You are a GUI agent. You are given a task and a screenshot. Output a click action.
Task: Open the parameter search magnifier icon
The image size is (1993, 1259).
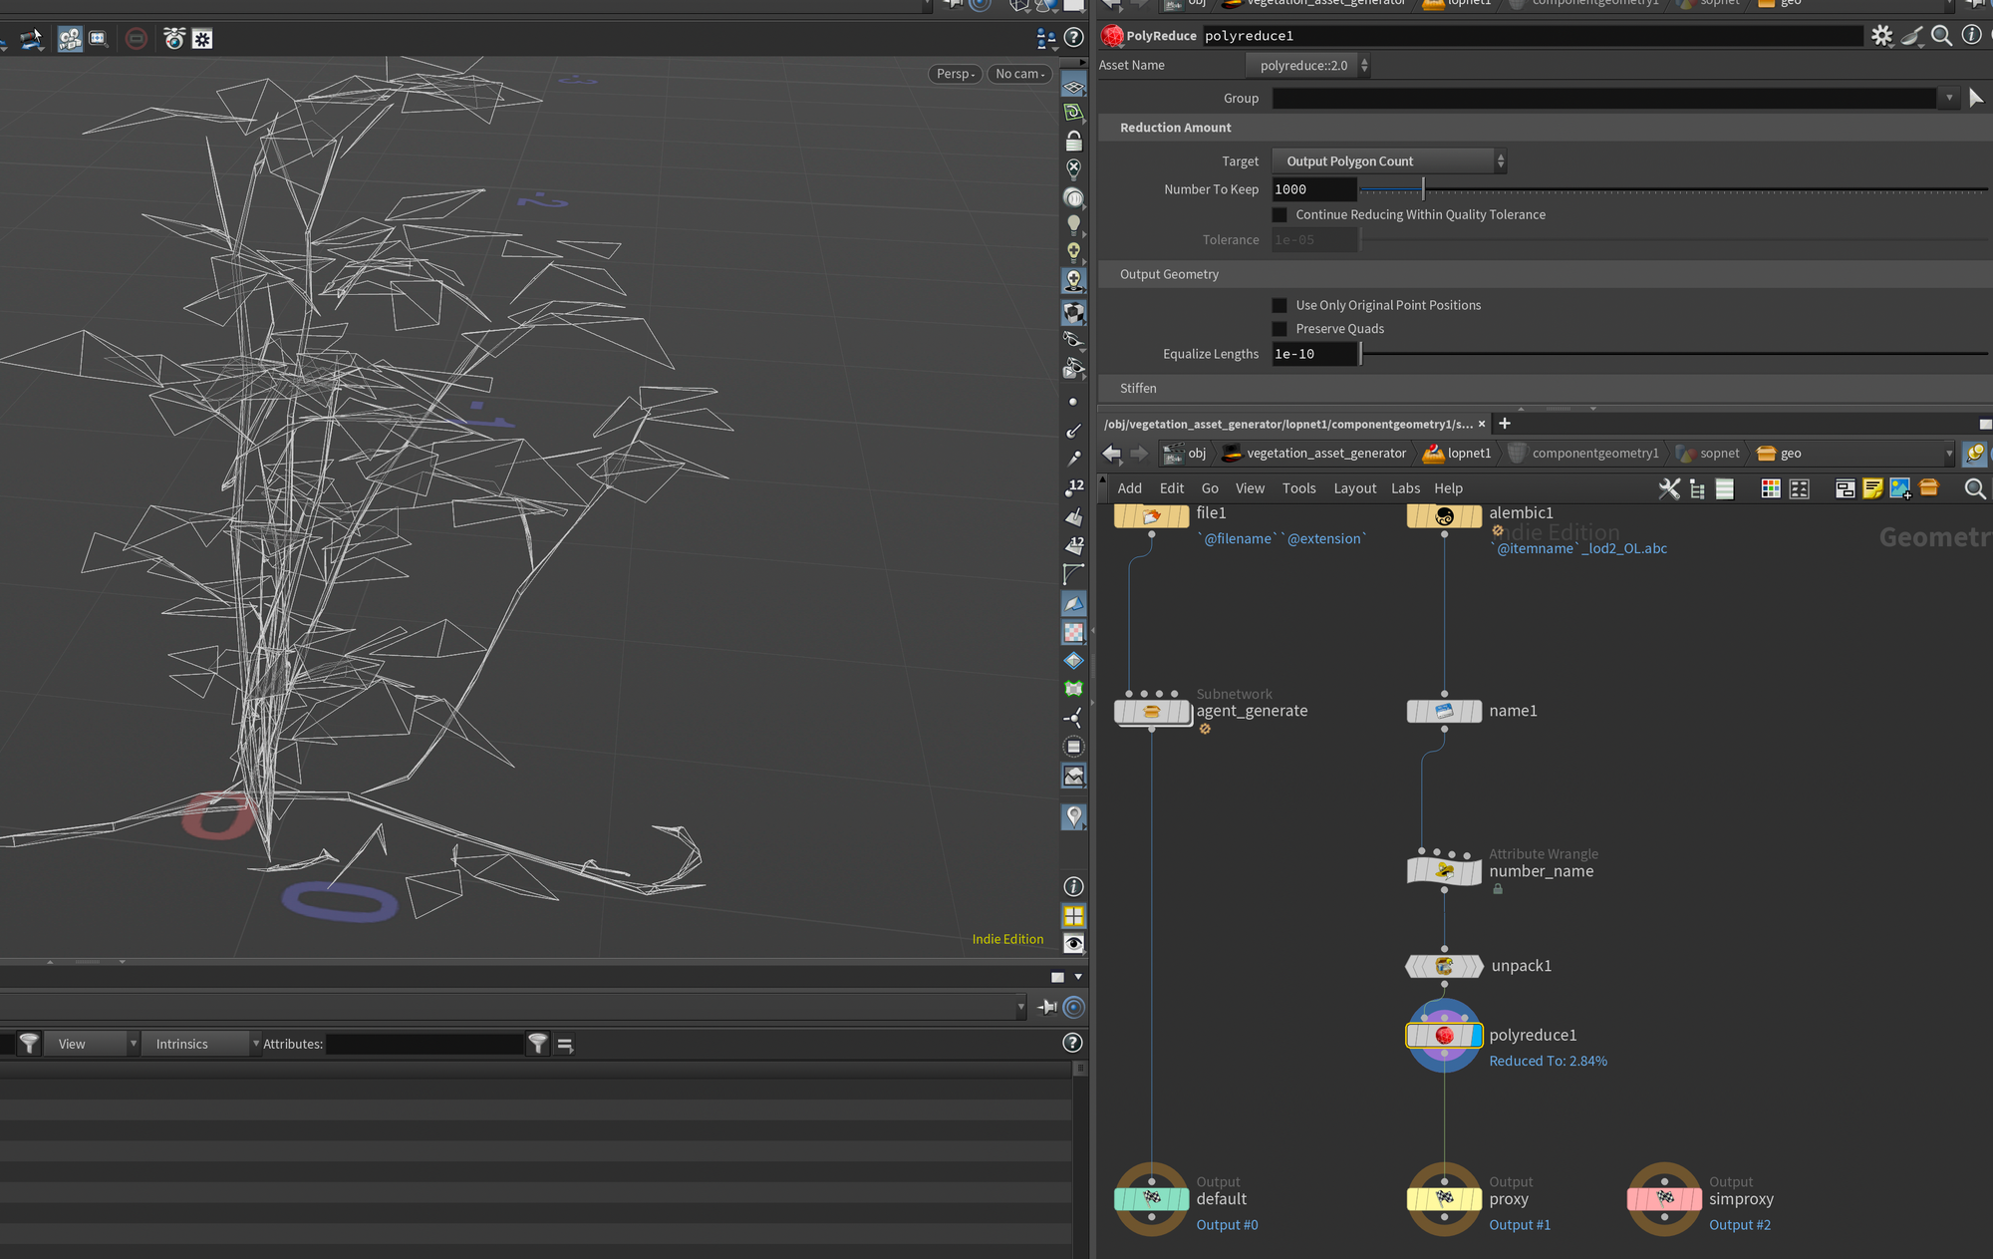1941,36
